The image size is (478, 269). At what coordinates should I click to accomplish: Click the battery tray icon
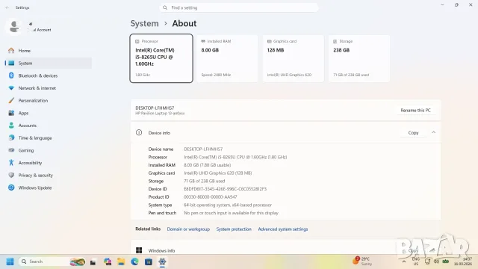(x=446, y=262)
